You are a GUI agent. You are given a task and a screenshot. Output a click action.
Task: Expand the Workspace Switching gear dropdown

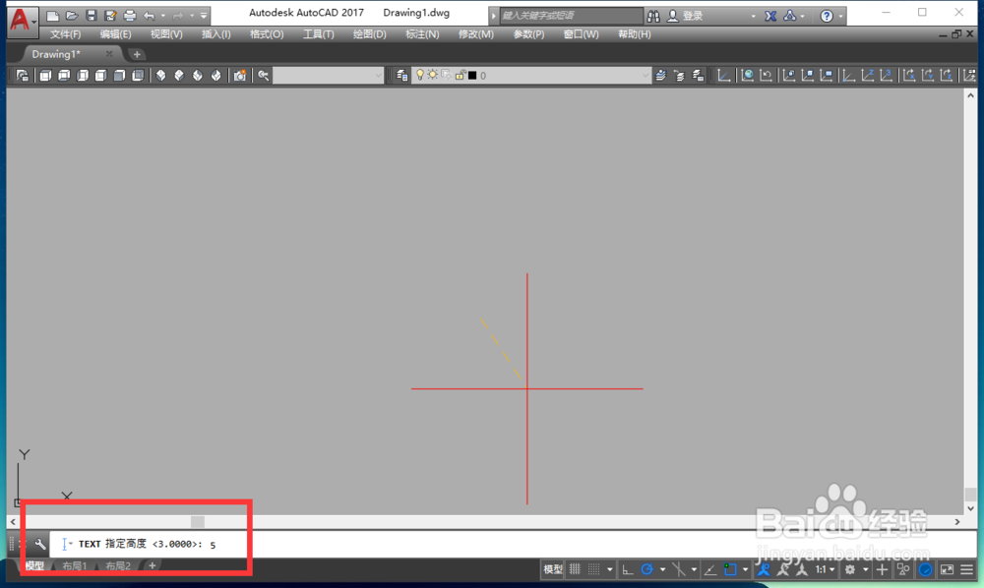[865, 570]
